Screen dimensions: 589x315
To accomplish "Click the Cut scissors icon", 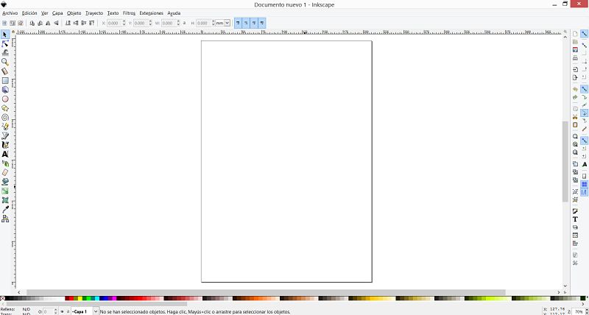I will point(575,117).
